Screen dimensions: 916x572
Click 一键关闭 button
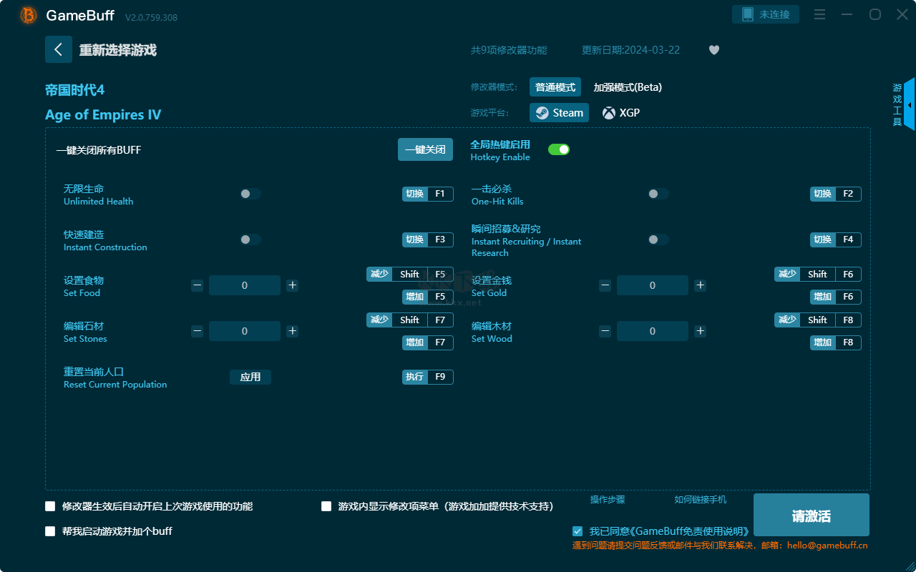point(425,149)
